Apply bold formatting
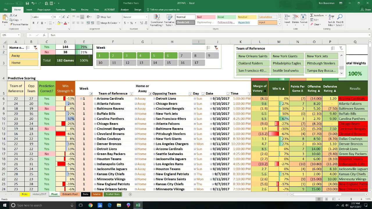The height and width of the screenshot is (209, 372). (x=33, y=23)
